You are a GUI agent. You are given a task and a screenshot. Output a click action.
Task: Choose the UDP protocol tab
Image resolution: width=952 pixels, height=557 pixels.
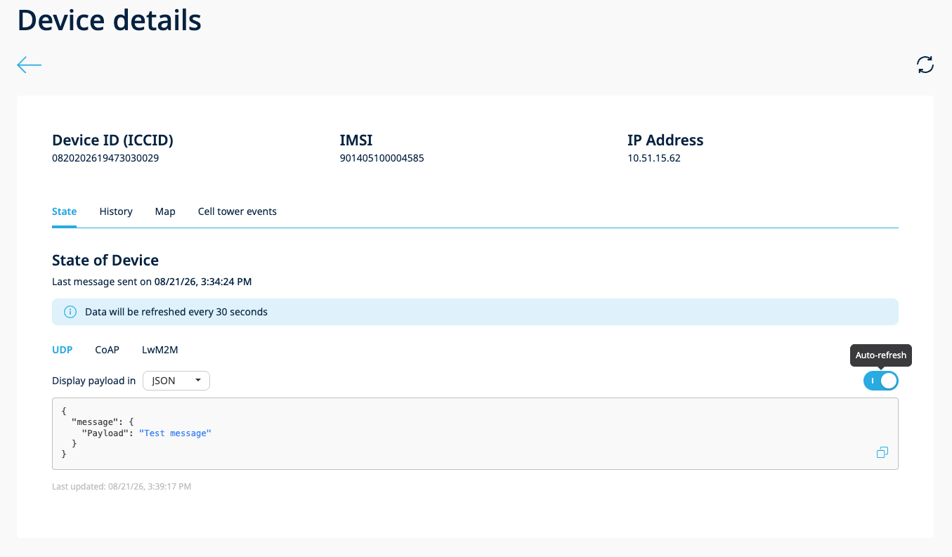[x=63, y=350]
